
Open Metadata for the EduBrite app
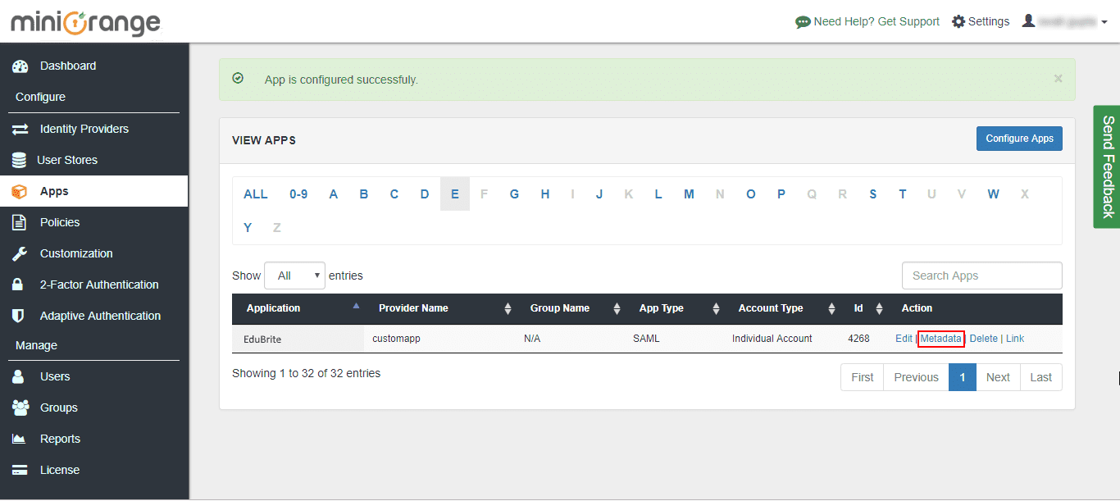[940, 338]
